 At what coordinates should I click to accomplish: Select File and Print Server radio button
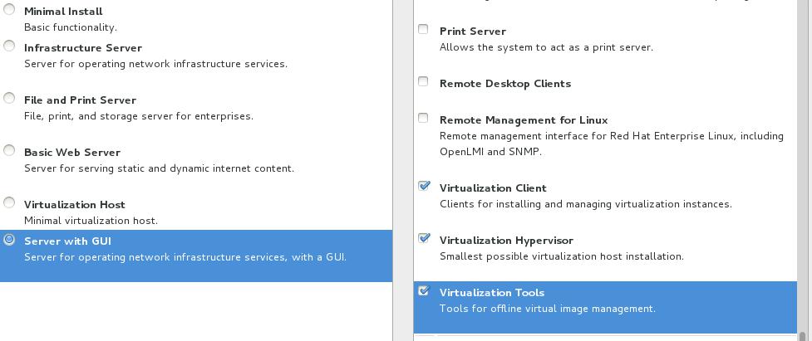9,98
